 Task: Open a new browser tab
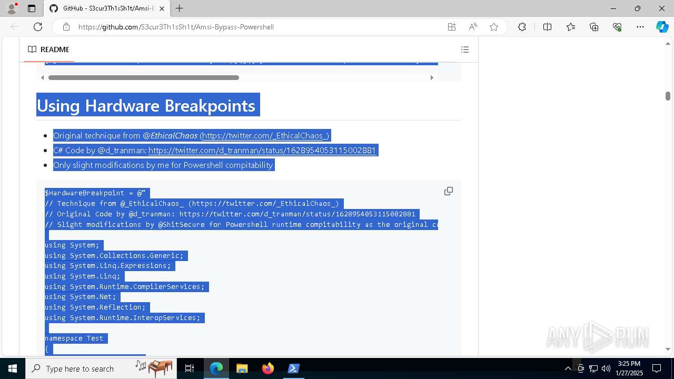tap(180, 8)
